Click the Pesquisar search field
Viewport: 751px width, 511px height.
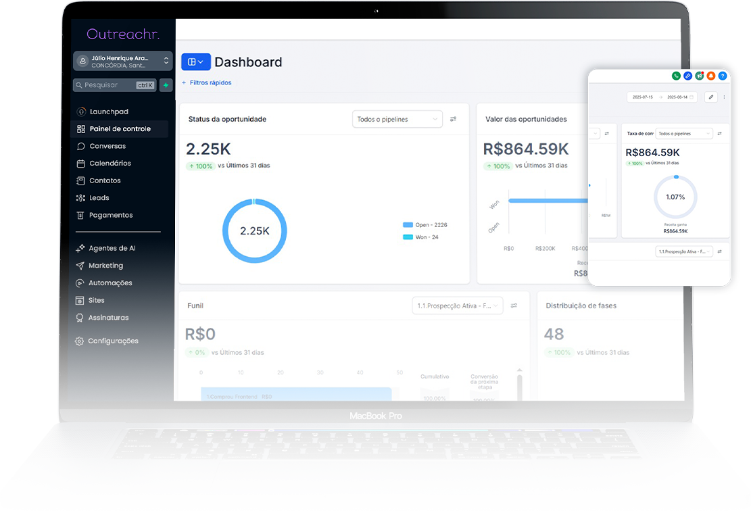115,85
